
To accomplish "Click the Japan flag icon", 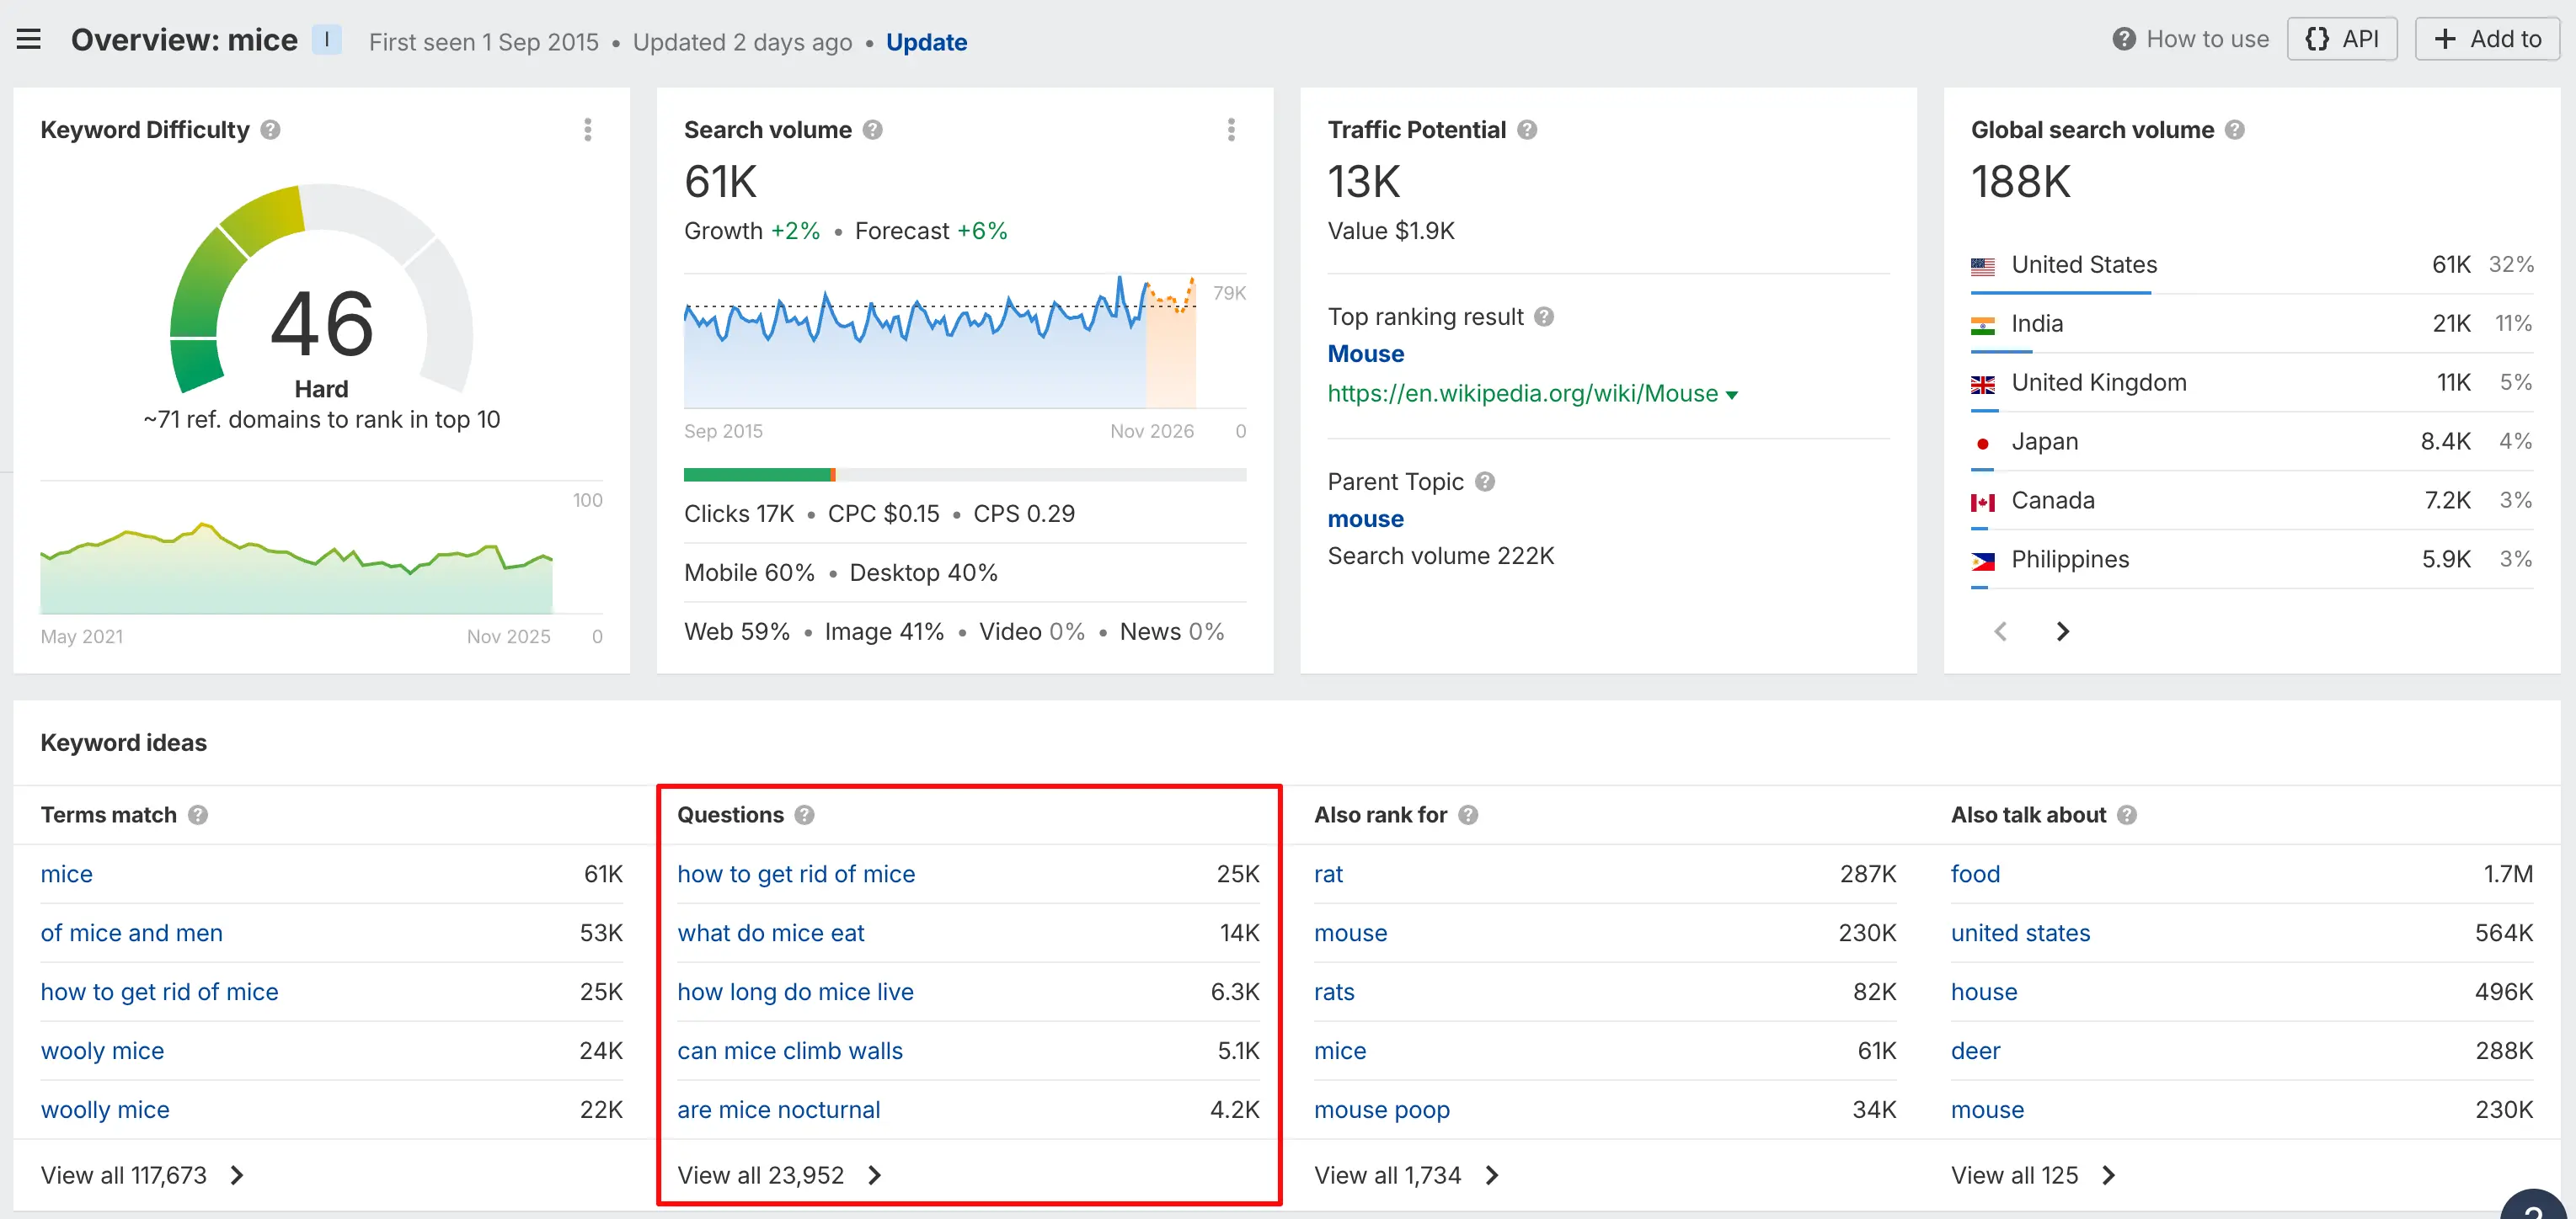I will click(1982, 444).
